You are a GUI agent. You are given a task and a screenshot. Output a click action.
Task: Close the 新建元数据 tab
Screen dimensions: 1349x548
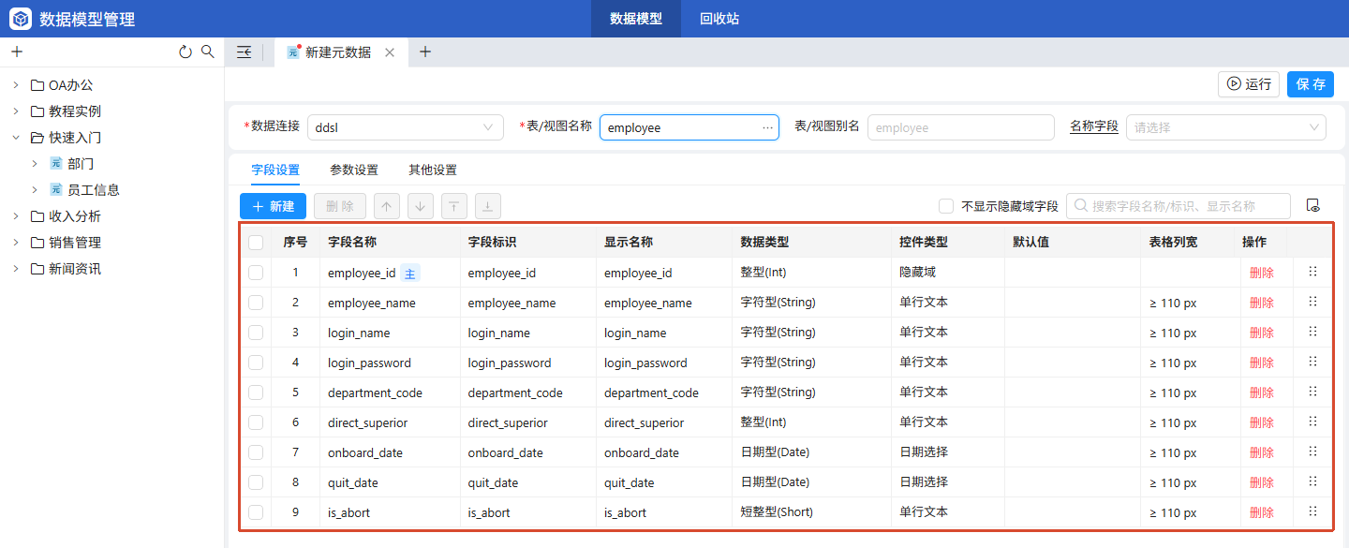(x=390, y=52)
